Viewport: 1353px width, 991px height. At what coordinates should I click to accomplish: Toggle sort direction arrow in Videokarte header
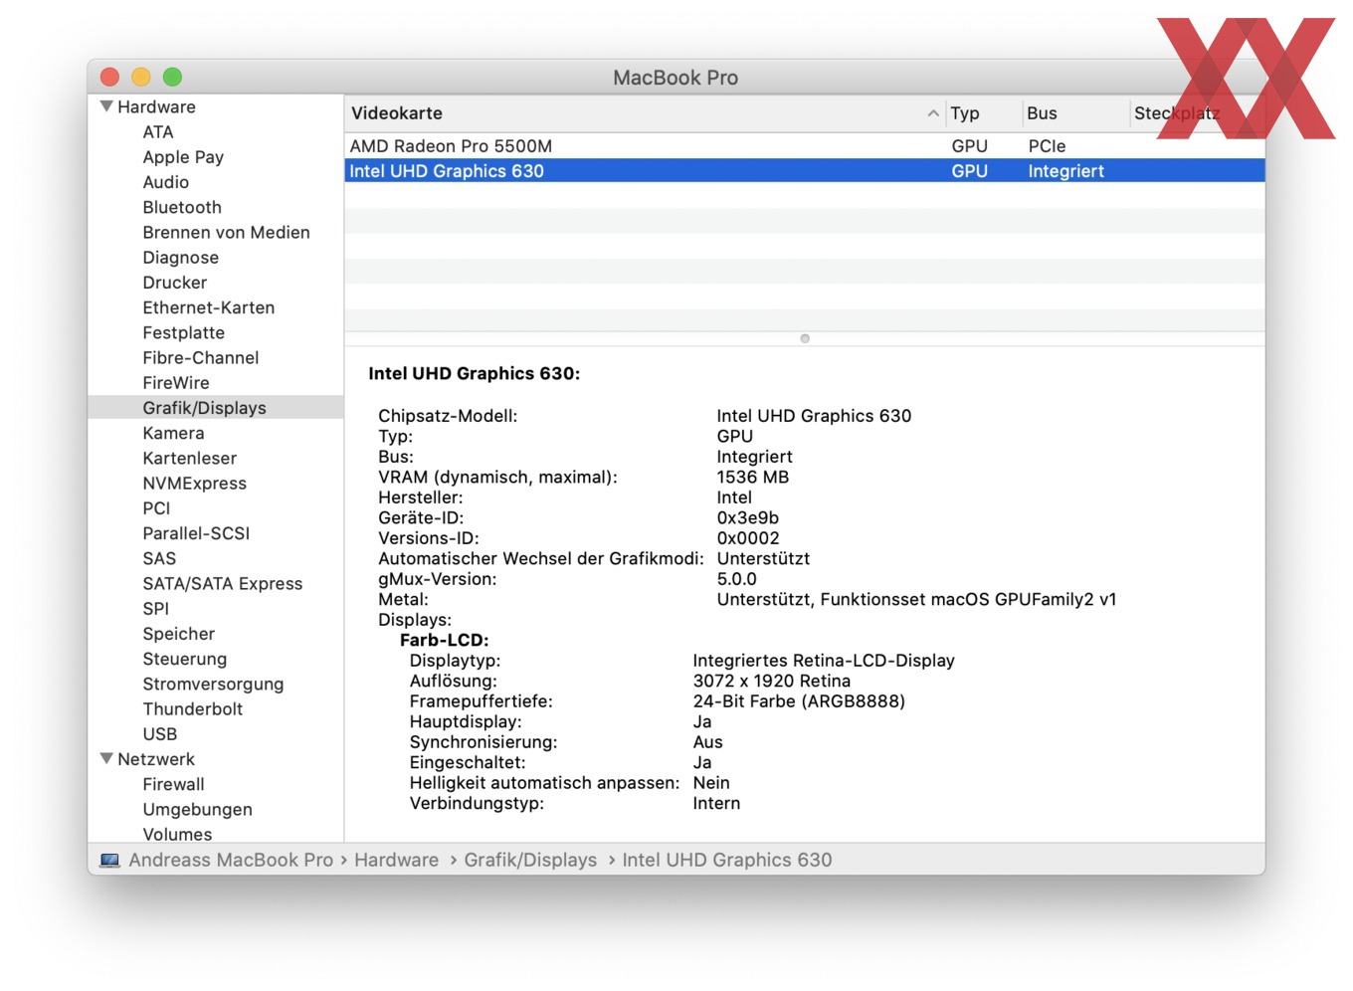coord(932,113)
